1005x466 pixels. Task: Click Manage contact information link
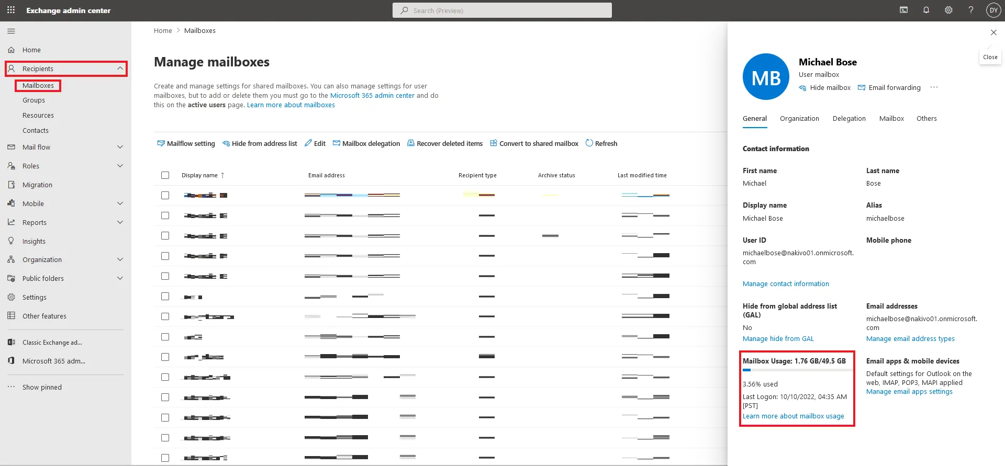pos(786,284)
